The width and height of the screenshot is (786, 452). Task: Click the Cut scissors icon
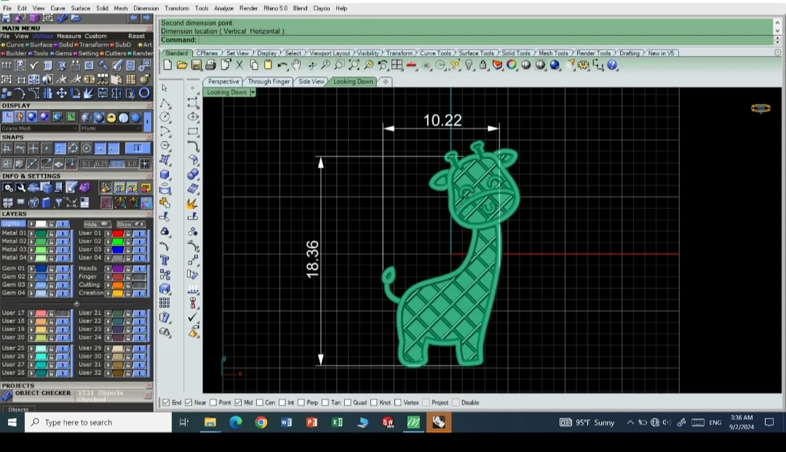click(x=239, y=65)
